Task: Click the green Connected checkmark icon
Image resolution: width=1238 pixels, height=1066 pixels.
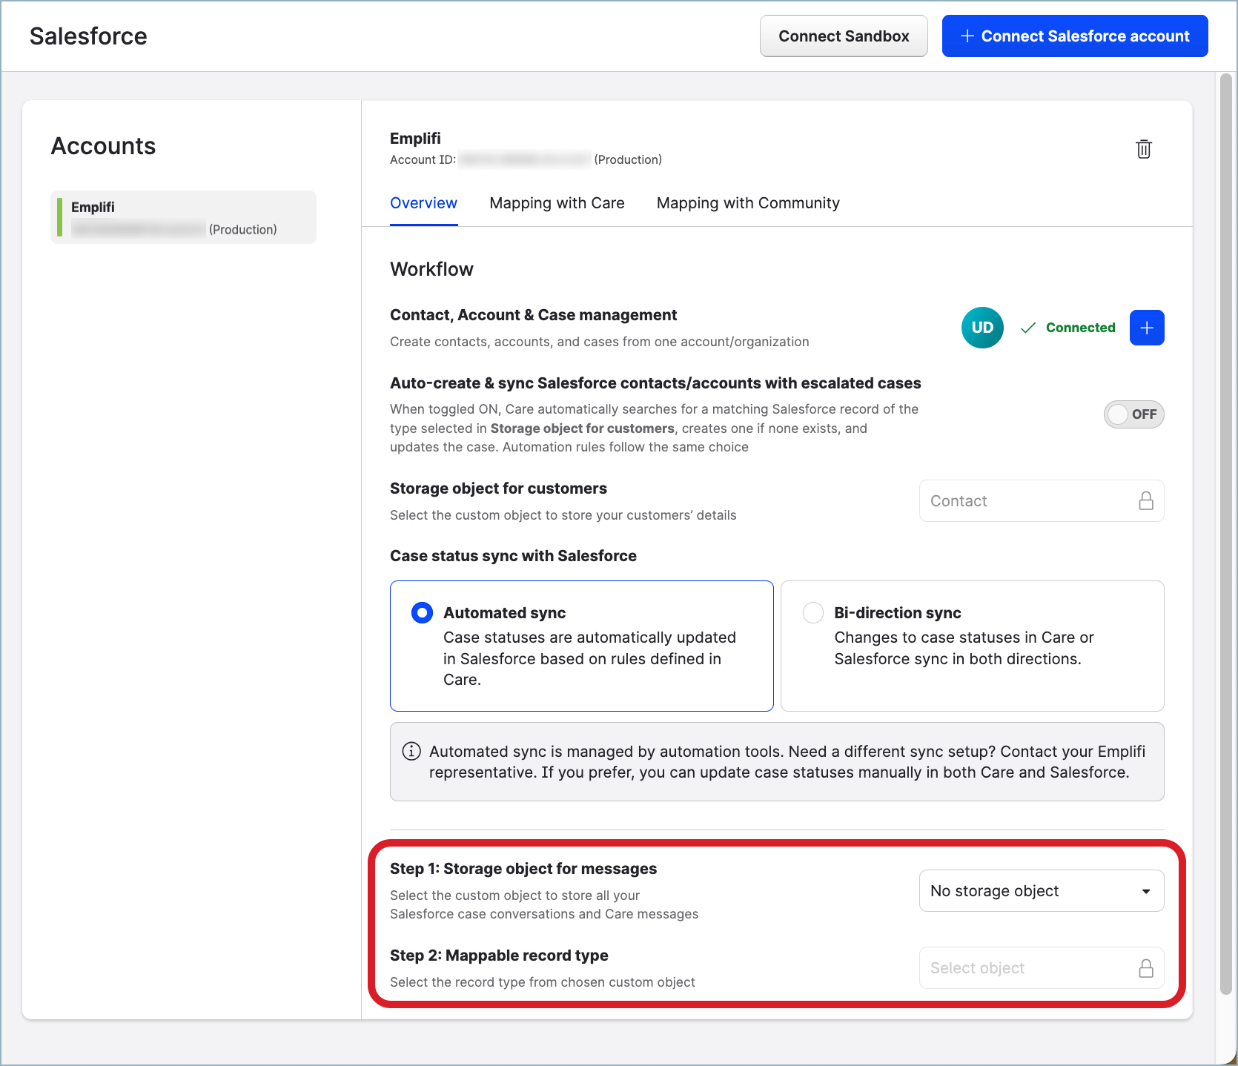Action: pos(1027,328)
